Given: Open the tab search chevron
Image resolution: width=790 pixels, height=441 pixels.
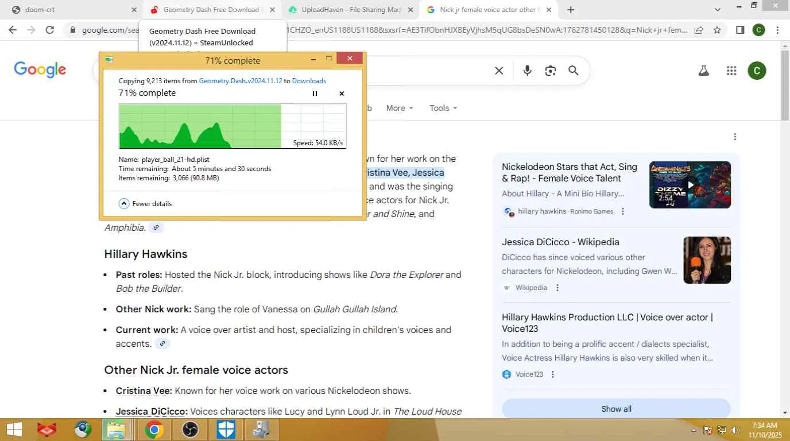Looking at the screenshot, I should coord(718,10).
